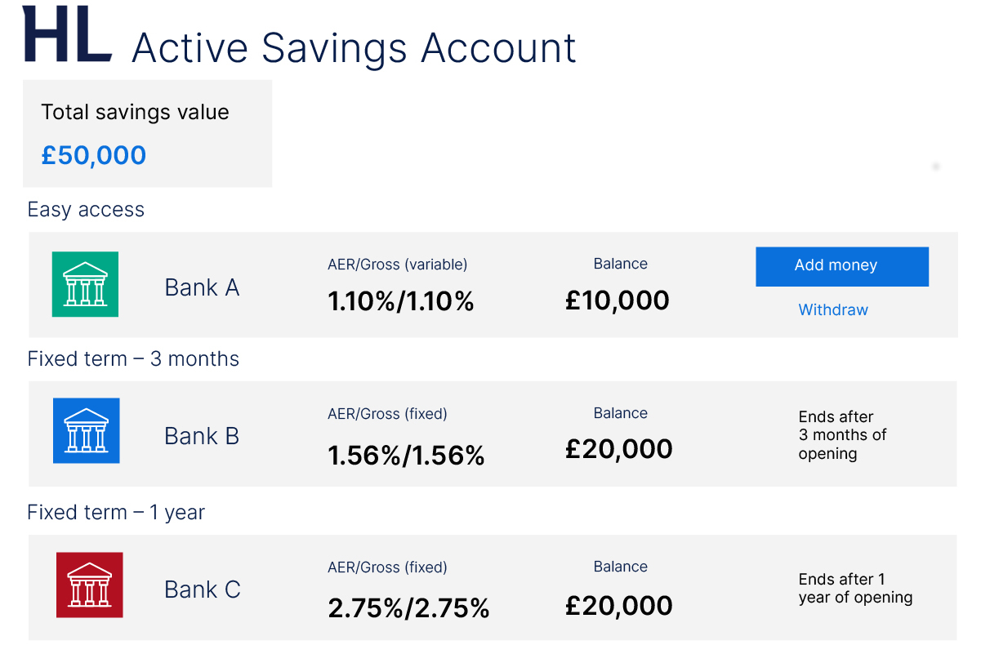Click the Withdraw link
Viewport: 981px width, 654px height.
[833, 309]
